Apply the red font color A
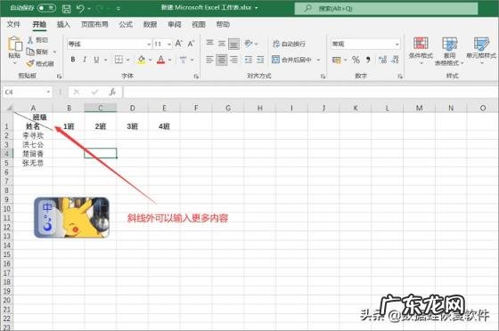The width and height of the screenshot is (499, 331). pos(161,60)
